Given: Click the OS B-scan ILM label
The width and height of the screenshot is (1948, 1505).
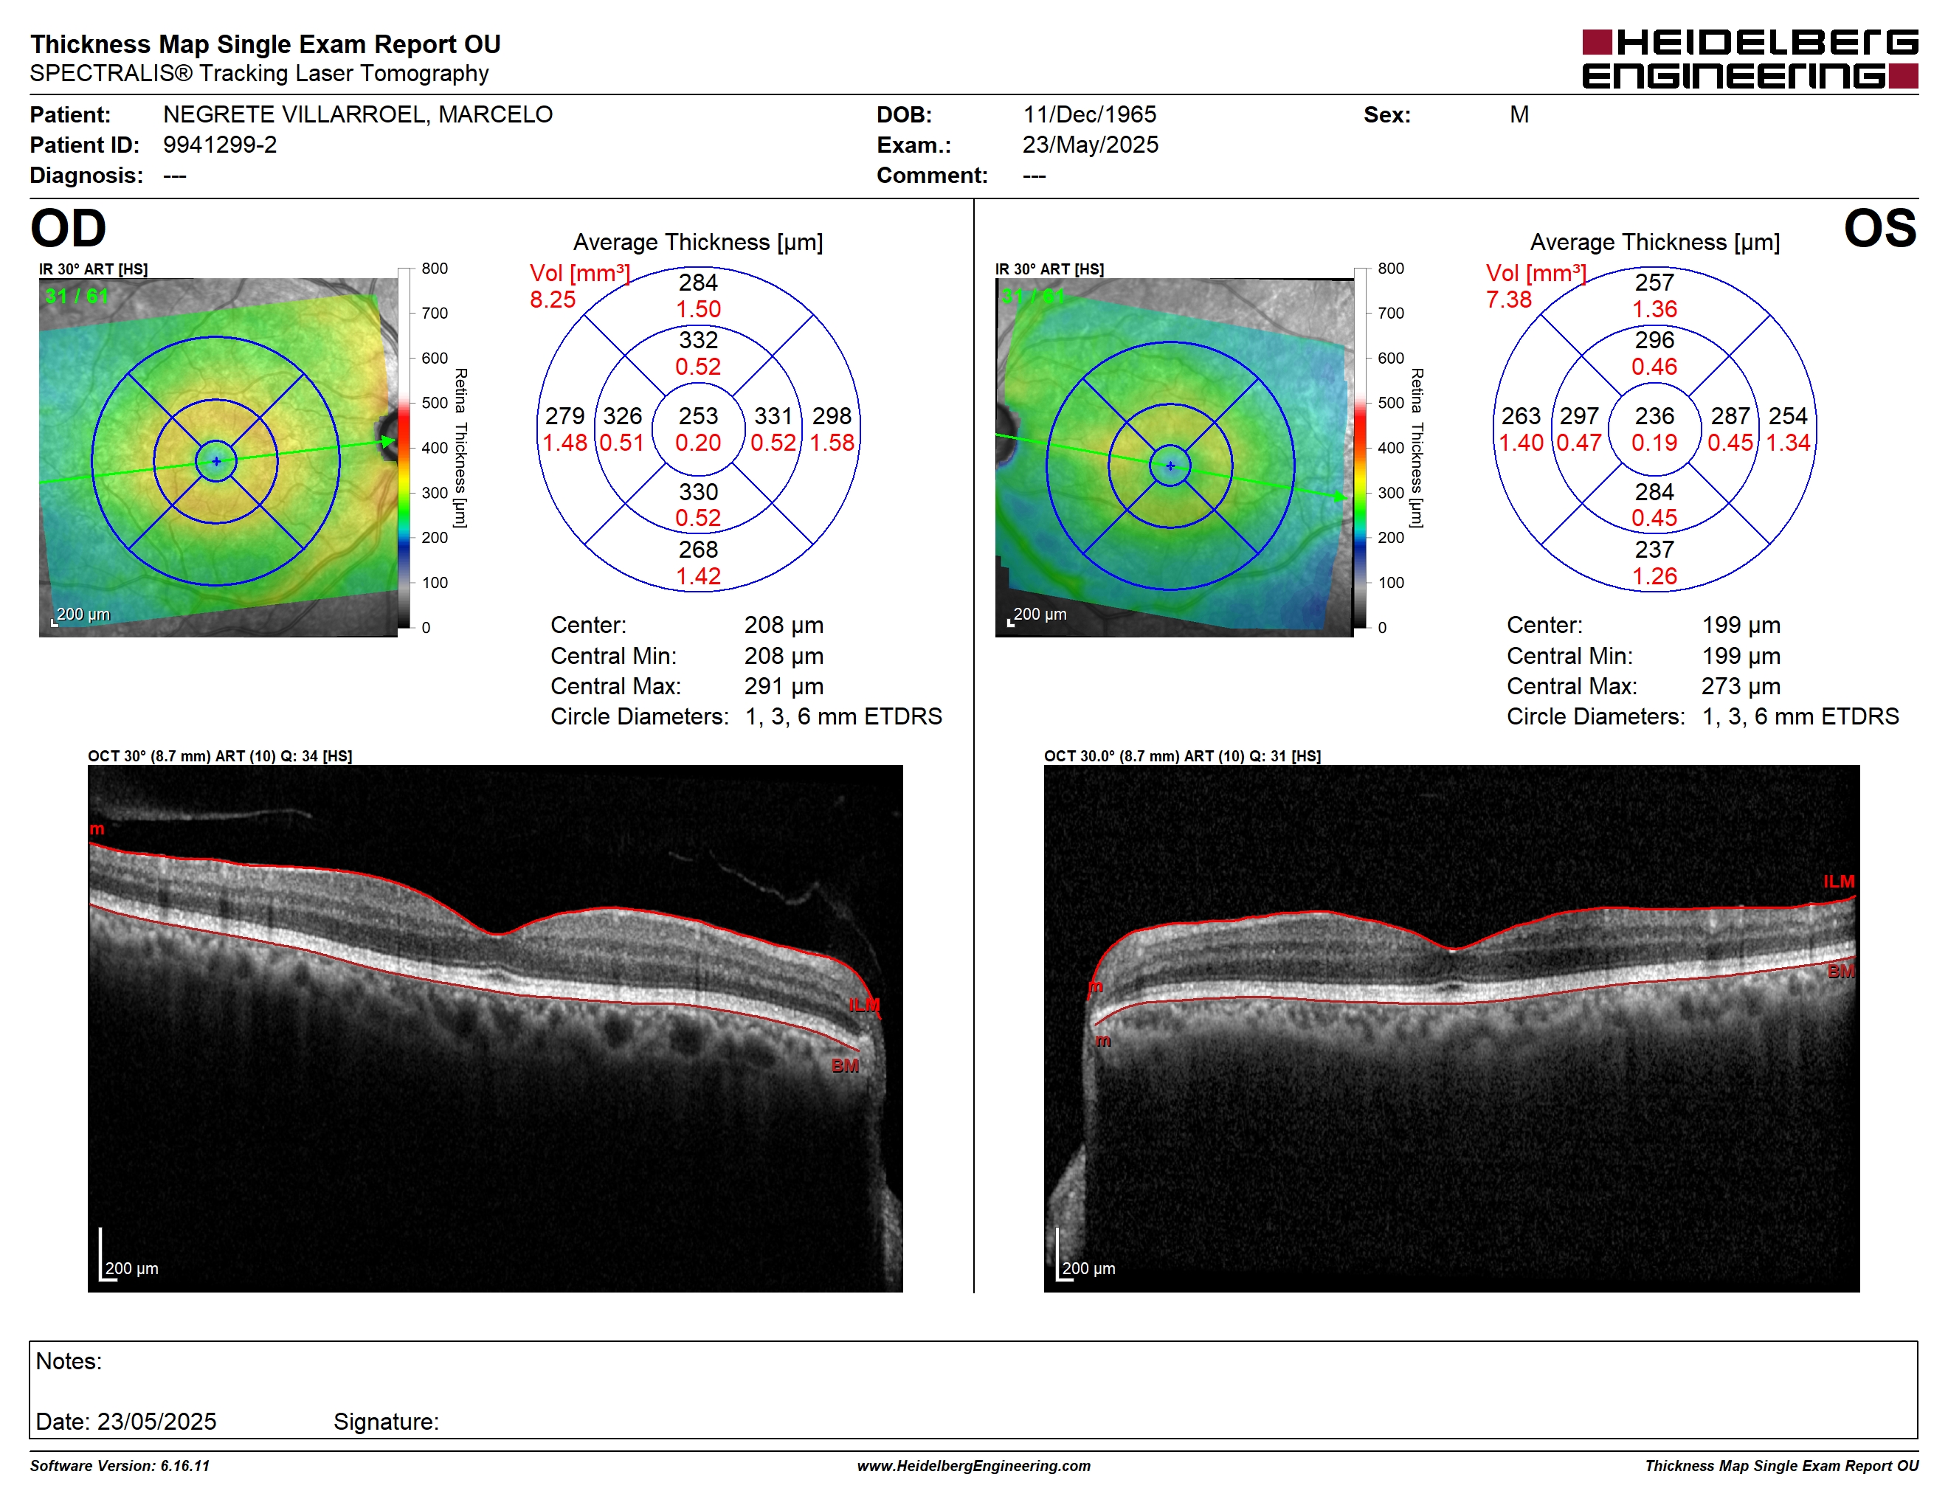Looking at the screenshot, I should coord(1838,882).
